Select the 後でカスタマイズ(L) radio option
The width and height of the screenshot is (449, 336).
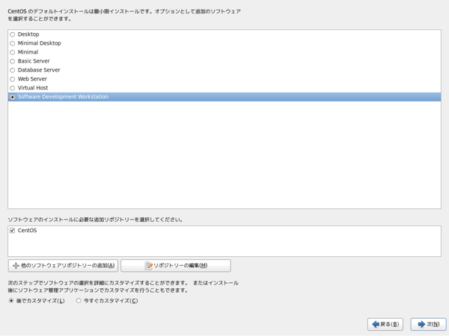(11, 301)
